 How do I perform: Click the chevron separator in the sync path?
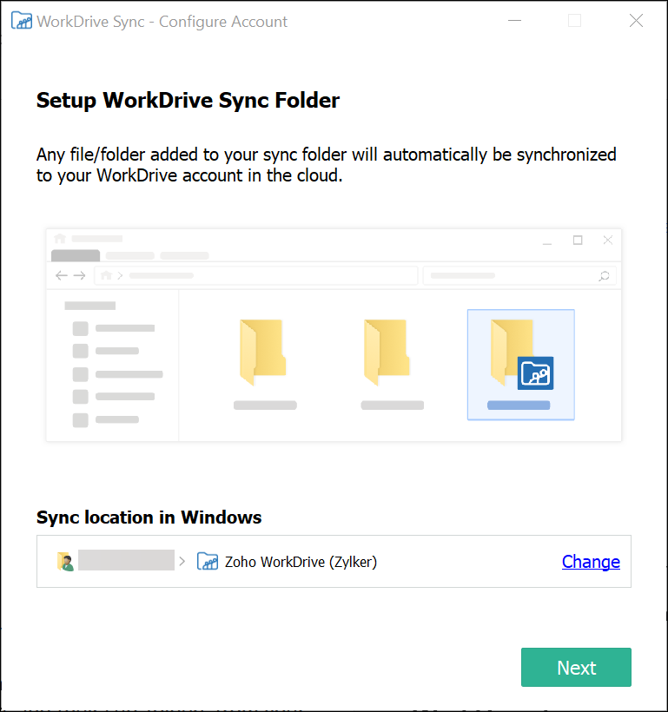182,562
